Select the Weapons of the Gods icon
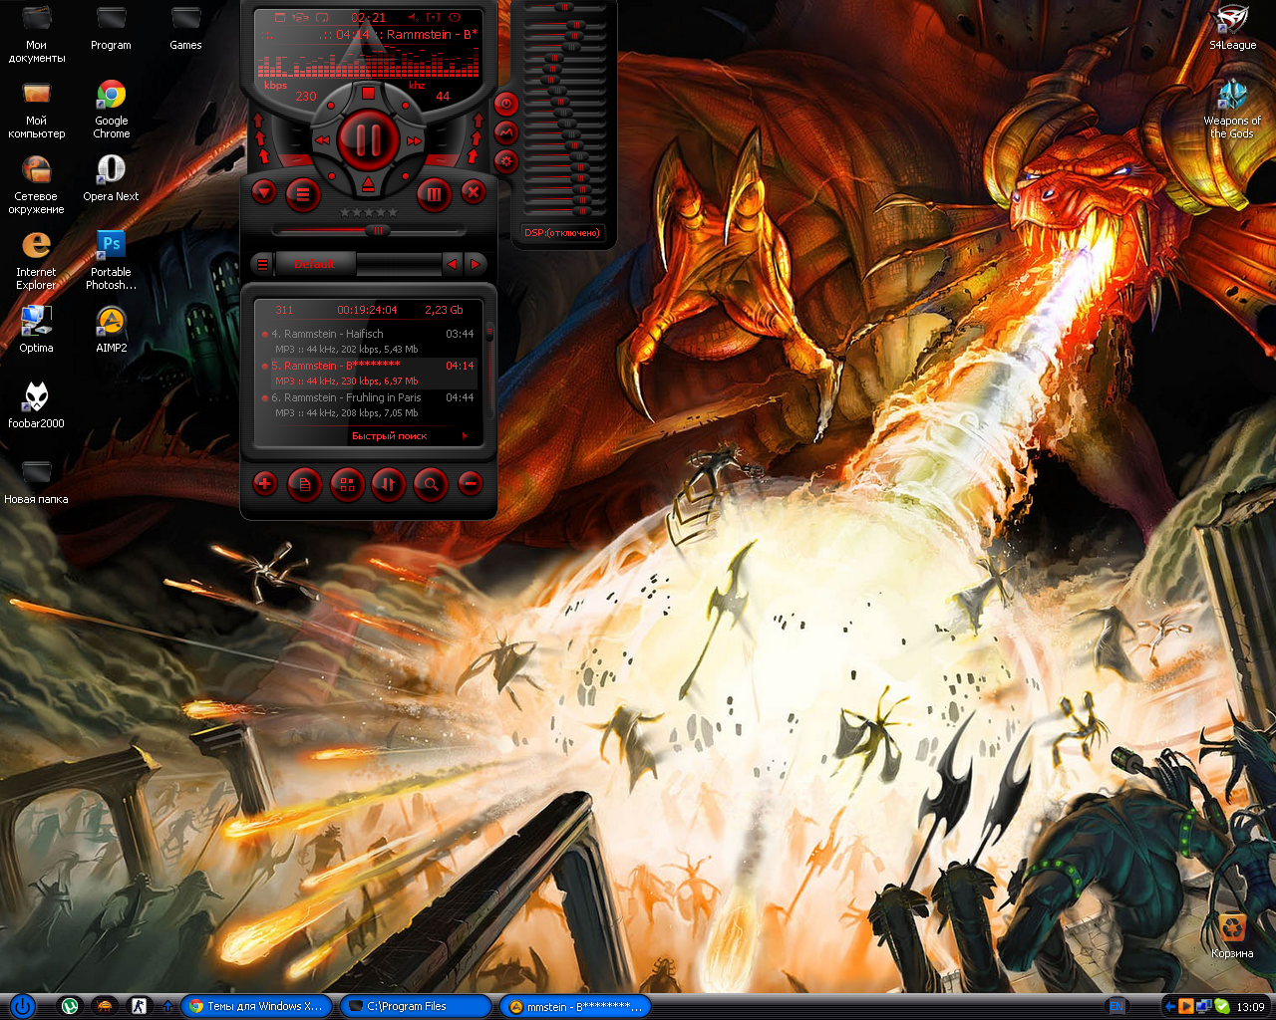 pyautogui.click(x=1232, y=109)
